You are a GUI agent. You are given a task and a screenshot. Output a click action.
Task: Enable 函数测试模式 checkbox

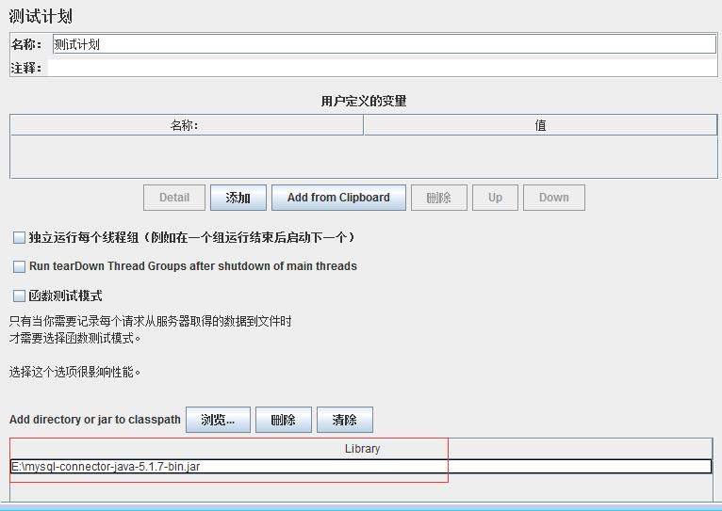click(x=19, y=295)
